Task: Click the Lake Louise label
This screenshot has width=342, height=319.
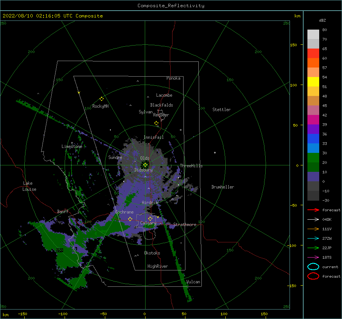Action: [x=29, y=186]
